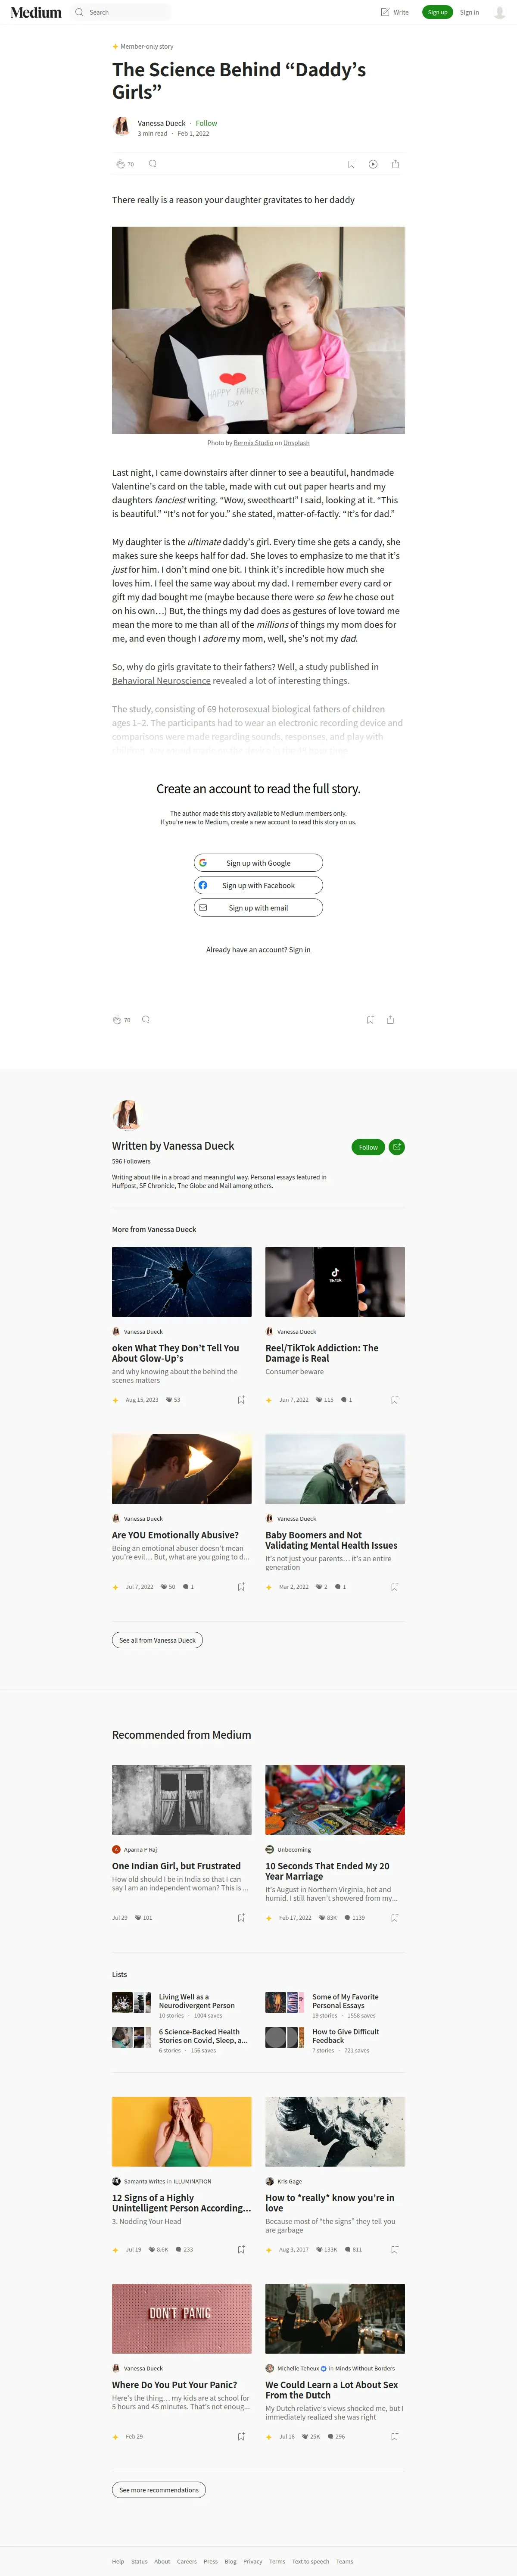517x2576 pixels.
Task: Open Status link in footer
Action: [x=139, y=2562]
